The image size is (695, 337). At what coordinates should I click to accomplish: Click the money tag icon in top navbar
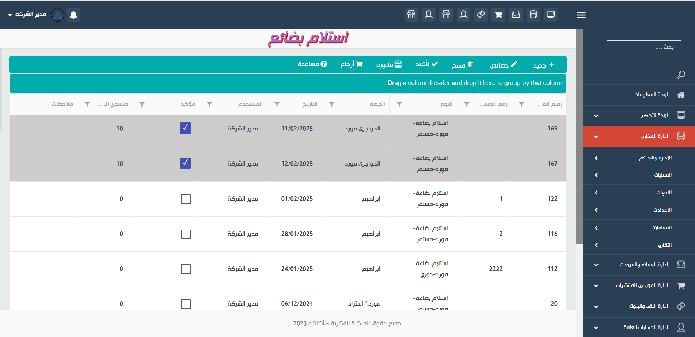(481, 15)
